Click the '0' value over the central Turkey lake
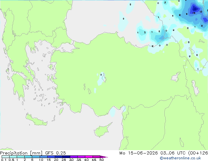This screenshot has width=208, height=161. [101, 75]
